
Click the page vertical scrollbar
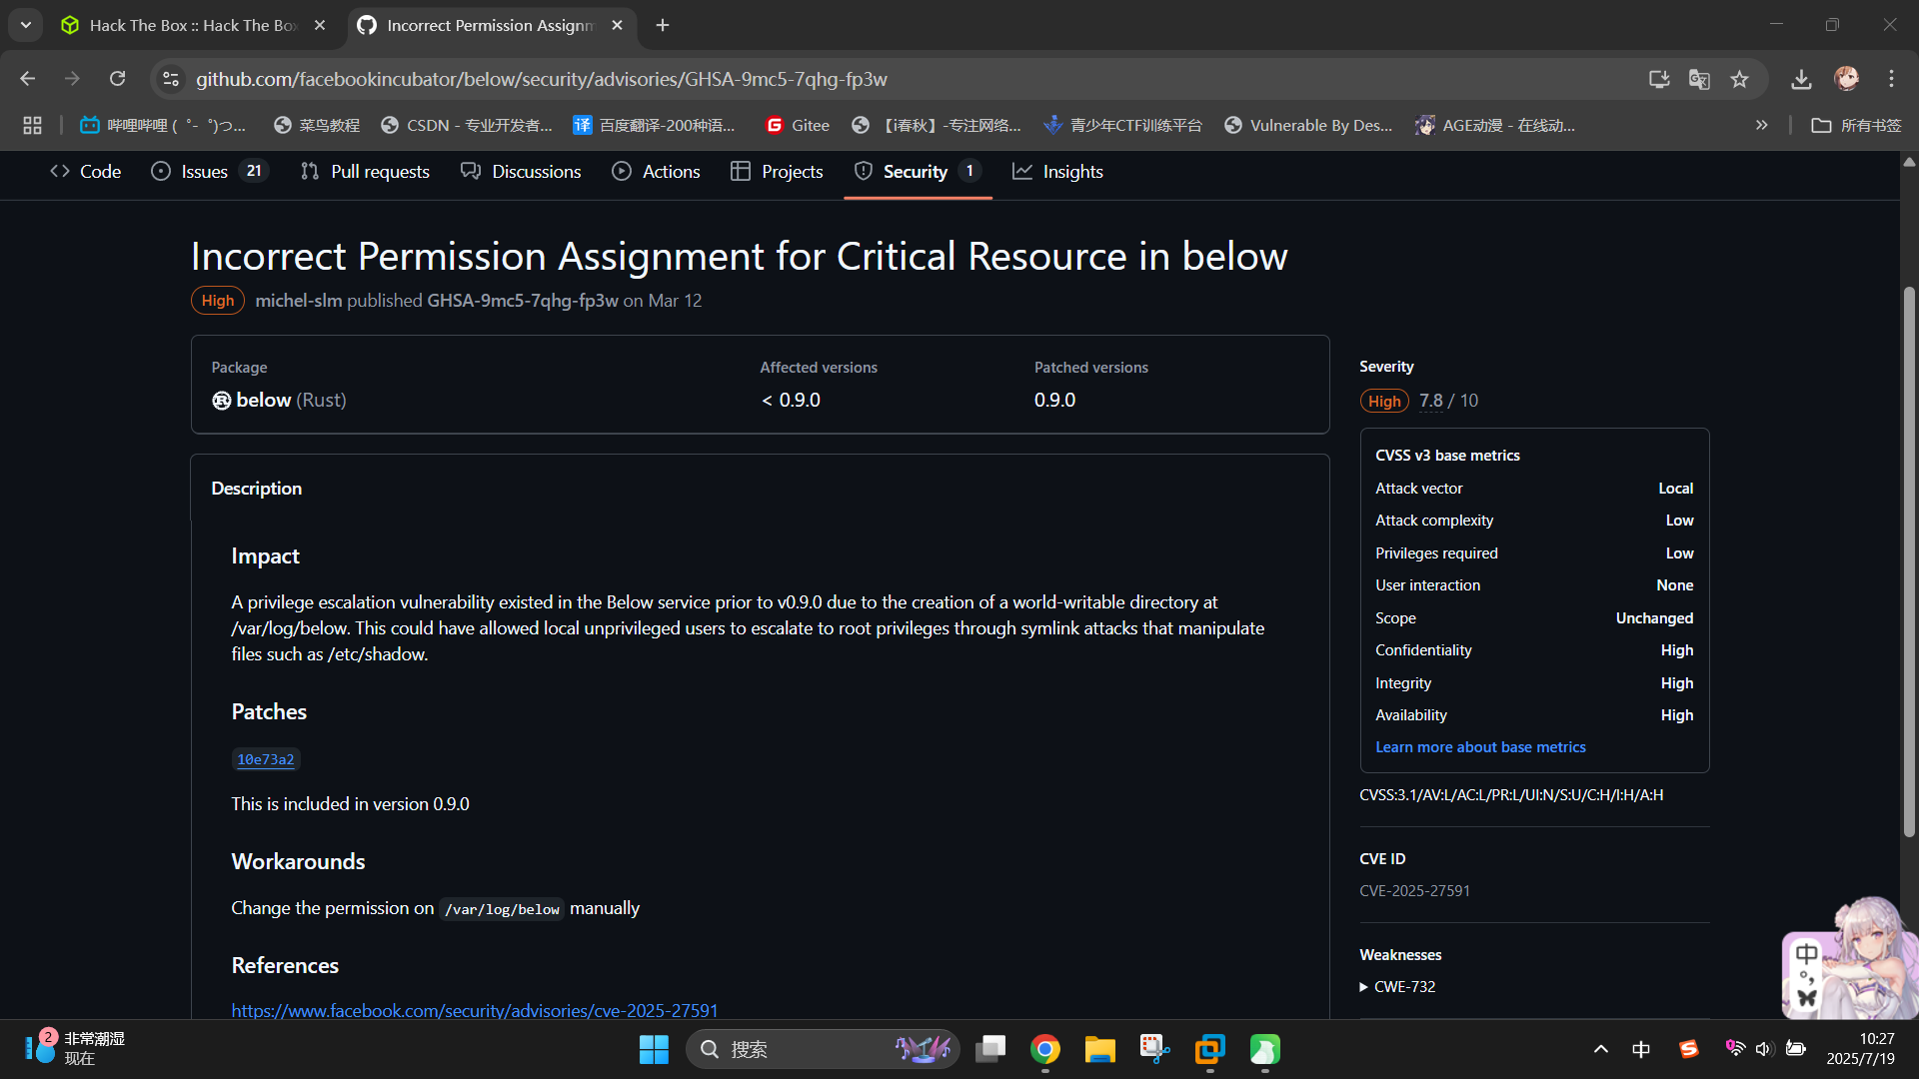1909,559
